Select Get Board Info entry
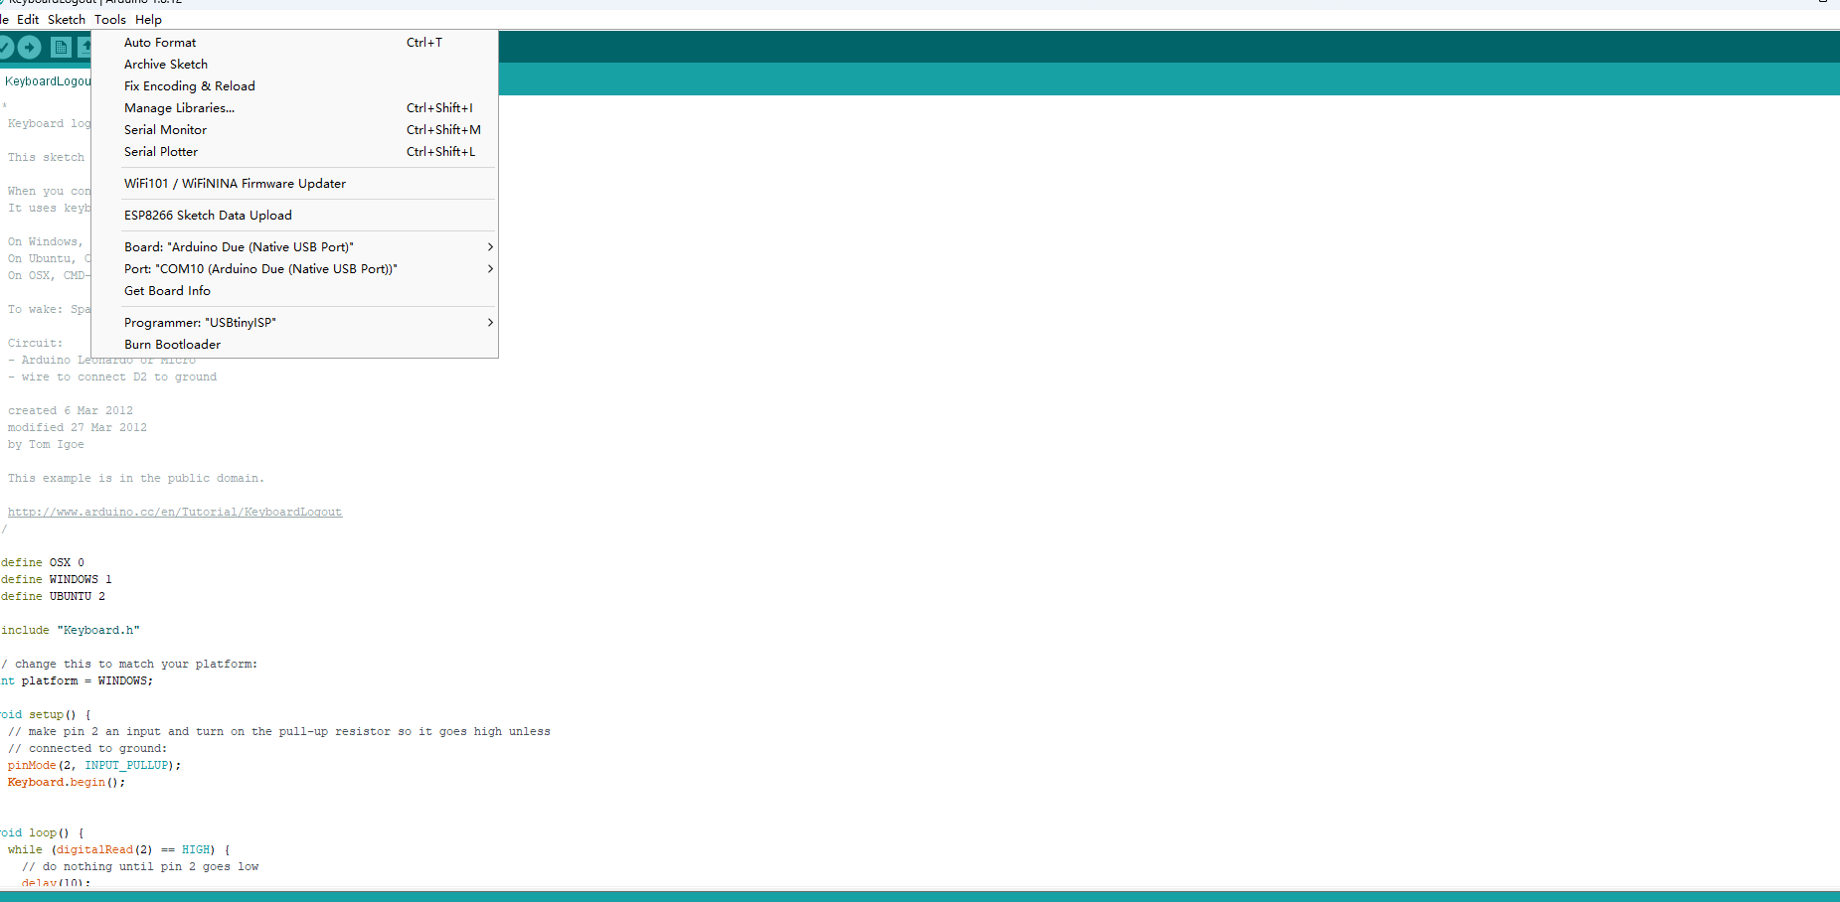 pyautogui.click(x=294, y=291)
